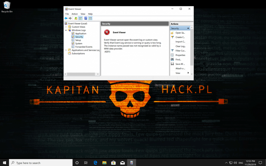Click the Actions pane vertical scrollbar thumb
Image resolution: width=266 pixels, height=166 pixels.
tap(192, 47)
